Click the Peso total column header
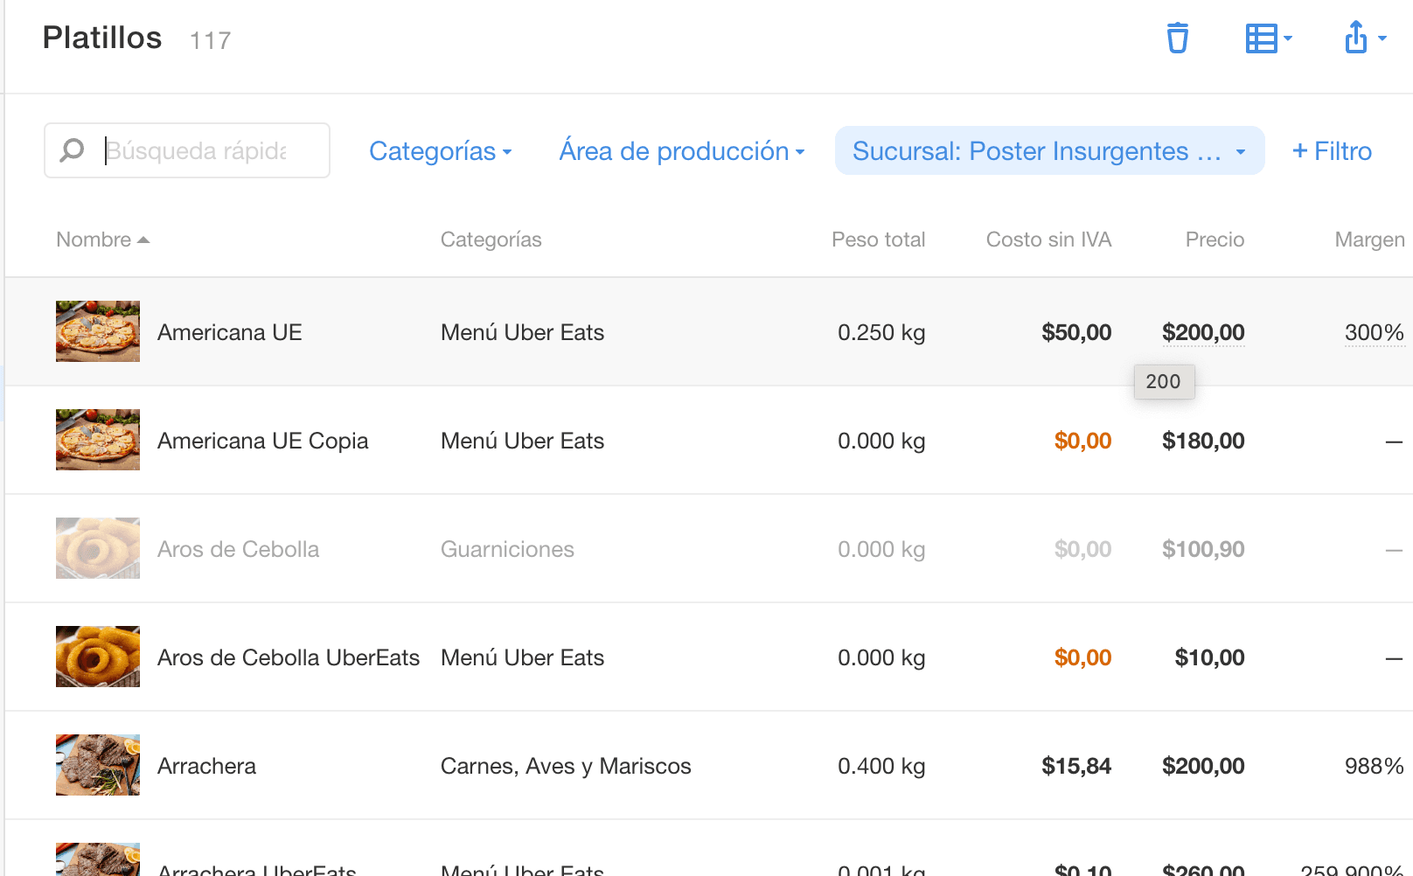1413x876 pixels. [879, 239]
